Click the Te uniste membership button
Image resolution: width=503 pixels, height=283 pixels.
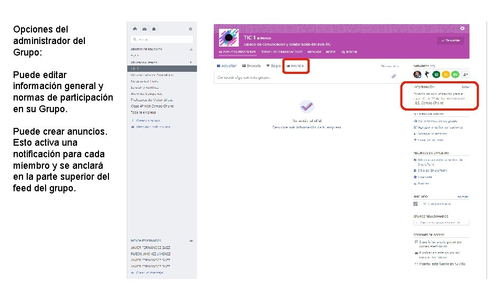coord(451,40)
